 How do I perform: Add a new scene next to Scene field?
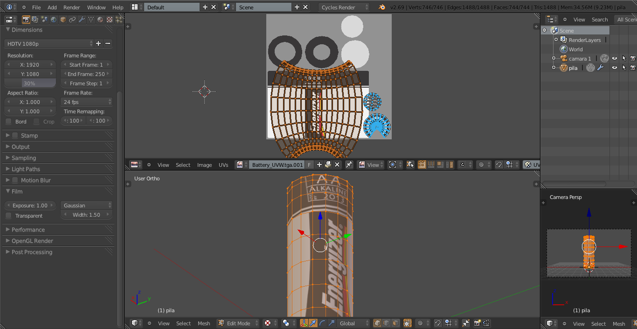coord(297,7)
